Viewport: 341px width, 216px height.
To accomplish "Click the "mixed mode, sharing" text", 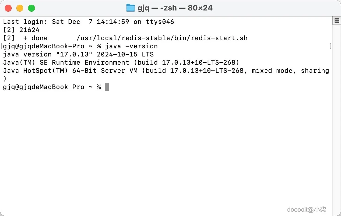I will [290, 70].
